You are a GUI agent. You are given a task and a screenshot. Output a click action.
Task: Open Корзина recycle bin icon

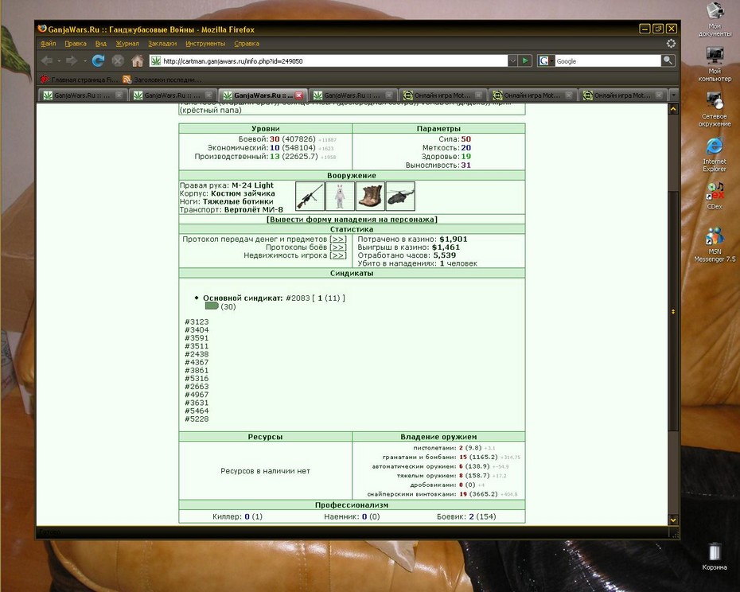tap(715, 556)
